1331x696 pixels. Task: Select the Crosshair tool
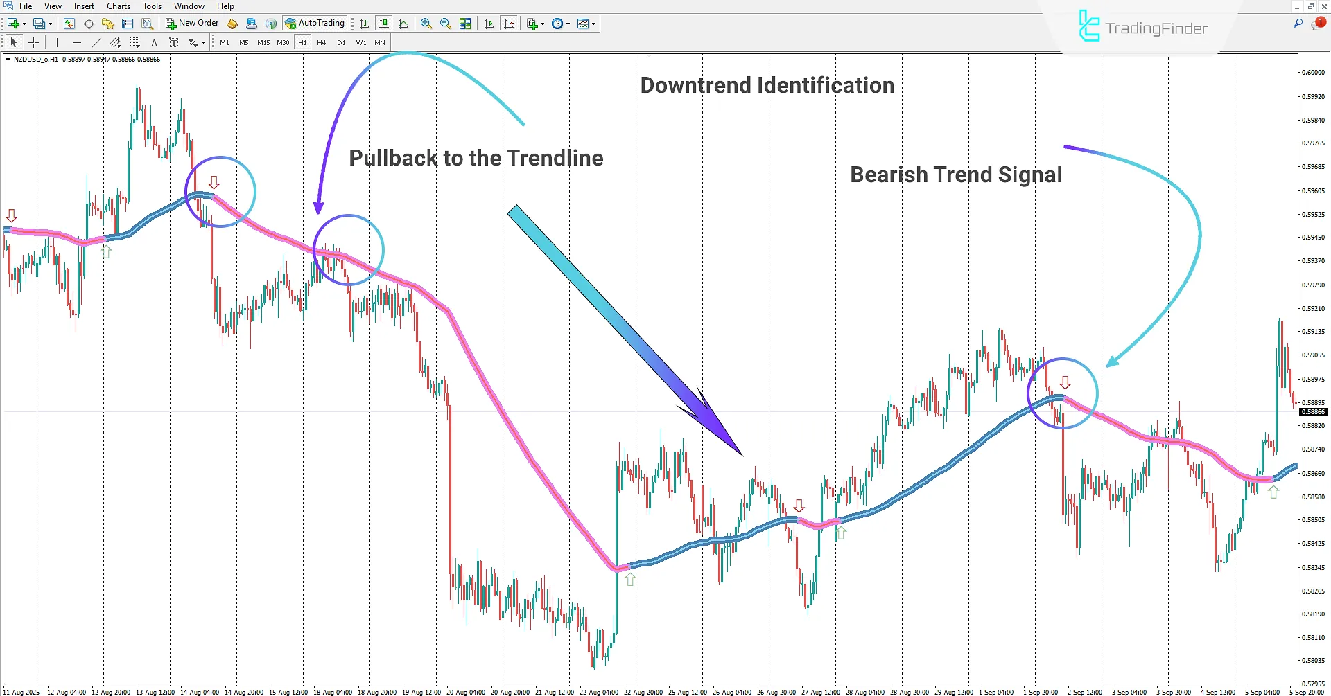pyautogui.click(x=33, y=42)
